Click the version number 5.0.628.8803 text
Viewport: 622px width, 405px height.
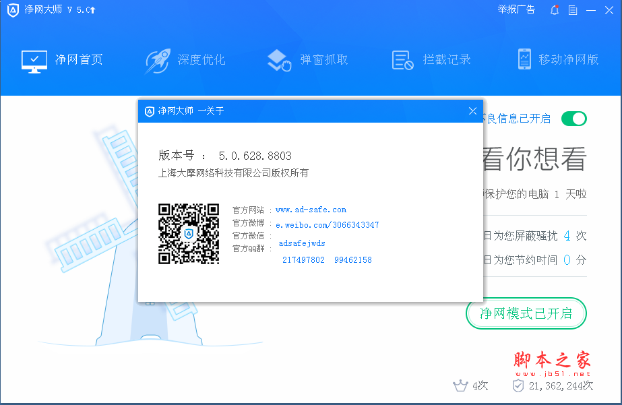(255, 156)
